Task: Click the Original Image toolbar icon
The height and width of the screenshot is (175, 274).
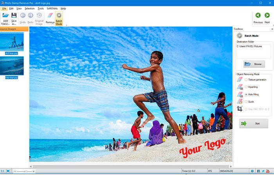Action: point(39,15)
